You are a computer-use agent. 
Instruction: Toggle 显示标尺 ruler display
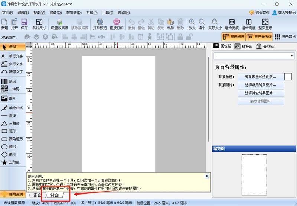point(234,37)
